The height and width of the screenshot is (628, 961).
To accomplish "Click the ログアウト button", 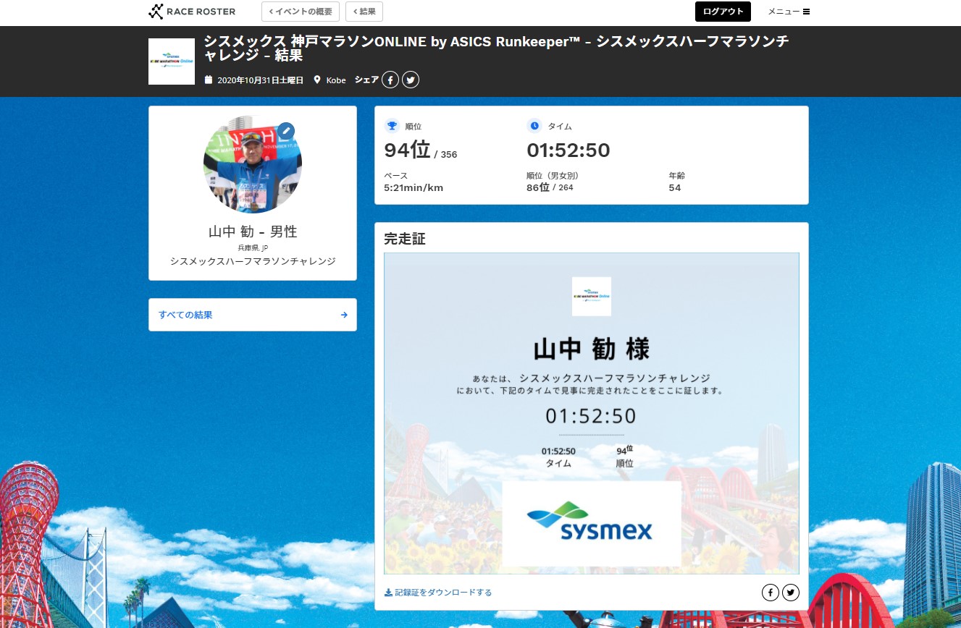I will [x=723, y=12].
